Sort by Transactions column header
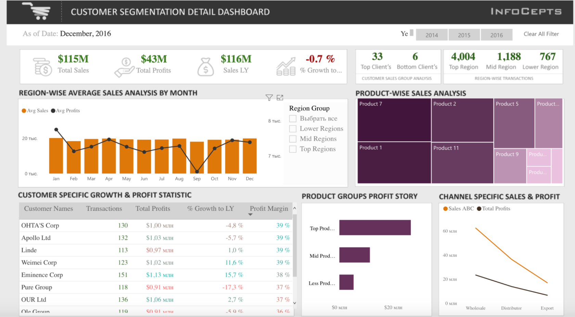 [x=104, y=209]
